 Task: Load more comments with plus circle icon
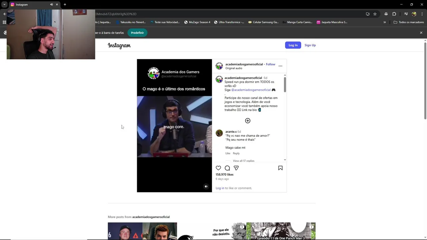tap(248, 121)
